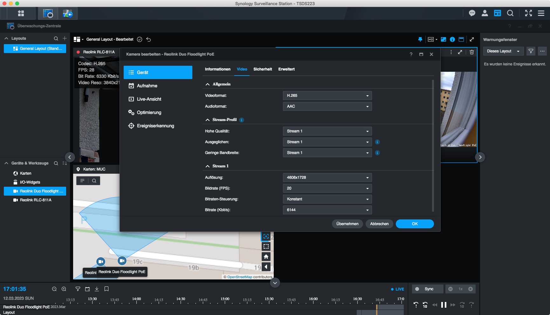Open the Aufnahme settings section
The height and width of the screenshot is (315, 550).
(147, 86)
